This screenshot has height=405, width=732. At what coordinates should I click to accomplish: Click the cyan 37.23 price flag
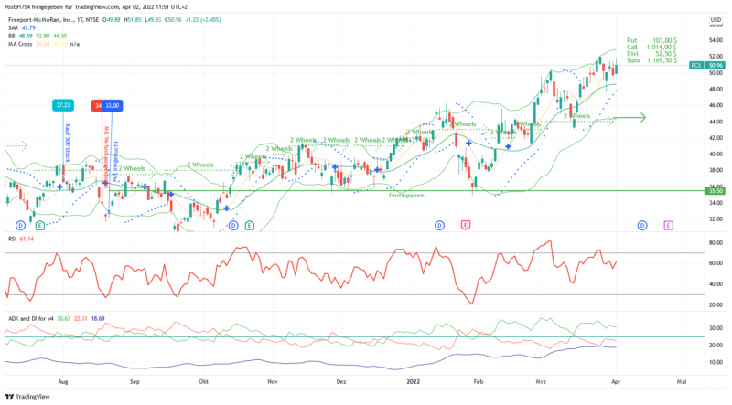[x=62, y=105]
